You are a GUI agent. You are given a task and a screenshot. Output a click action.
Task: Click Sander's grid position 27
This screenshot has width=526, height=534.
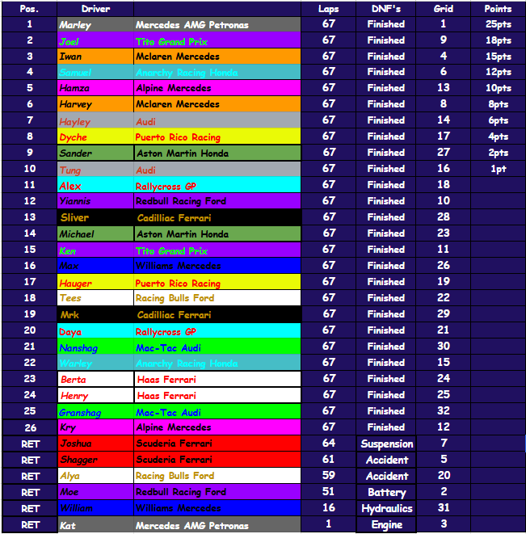coord(444,152)
